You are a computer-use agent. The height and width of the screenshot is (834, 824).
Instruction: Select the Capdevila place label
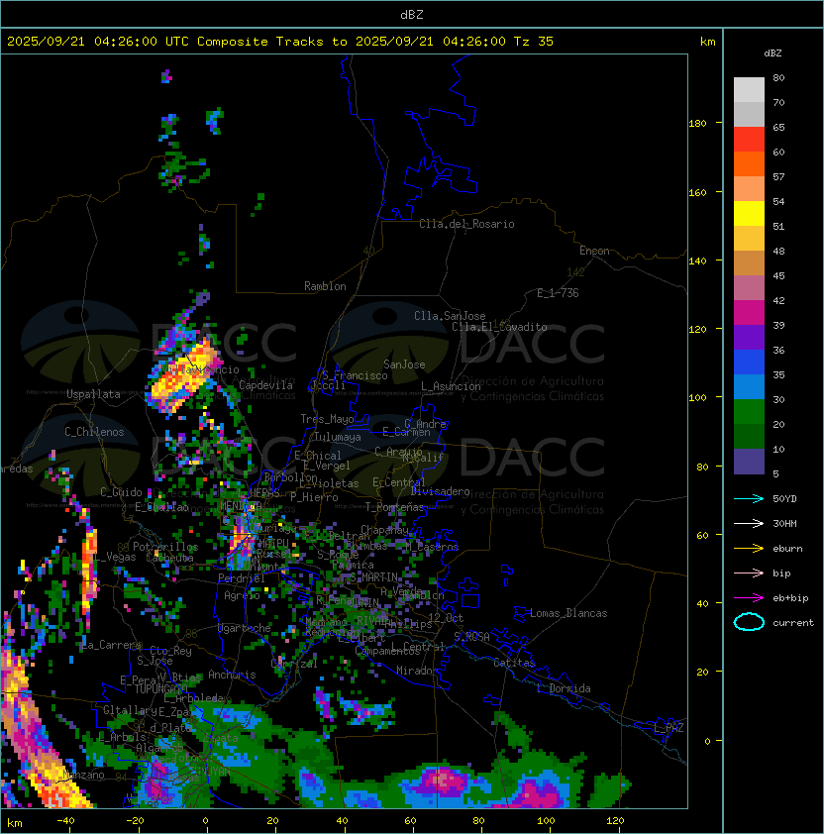pyautogui.click(x=265, y=385)
